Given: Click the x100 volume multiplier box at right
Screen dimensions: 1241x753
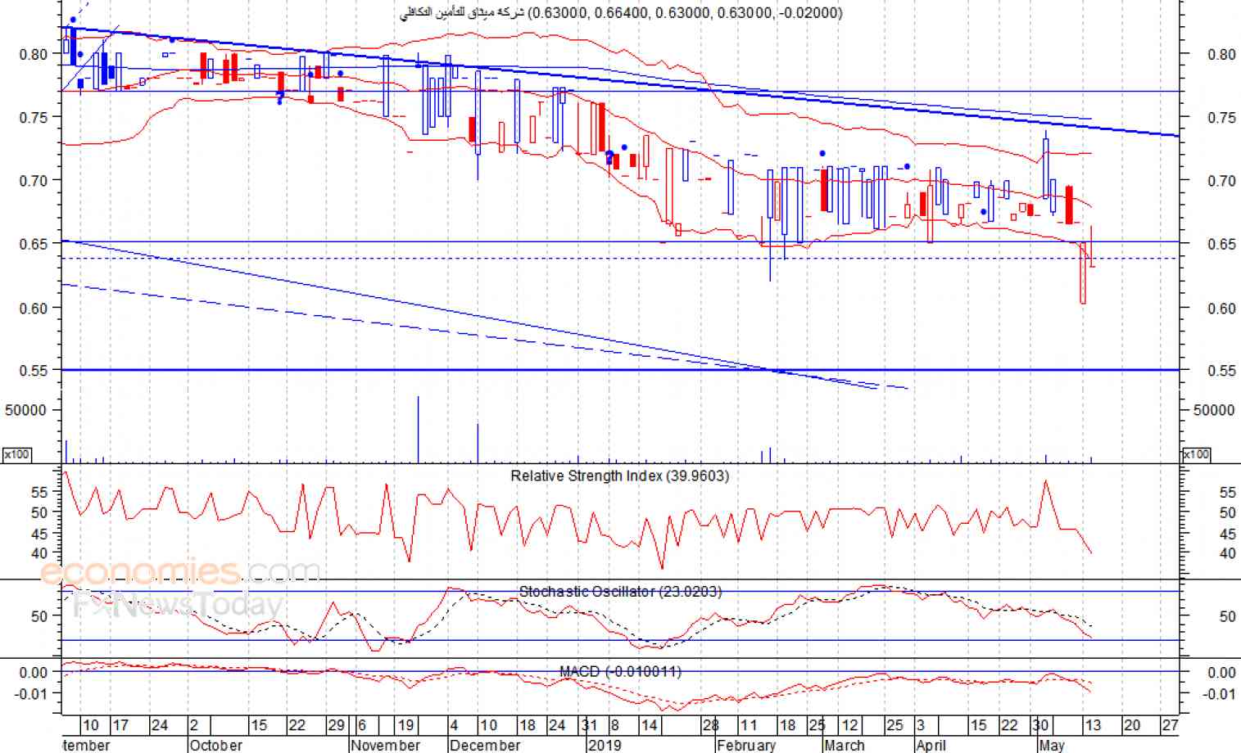Looking at the screenshot, I should tap(1197, 454).
